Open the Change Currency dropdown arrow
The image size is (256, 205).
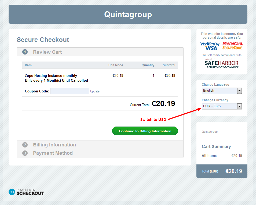click(x=239, y=106)
